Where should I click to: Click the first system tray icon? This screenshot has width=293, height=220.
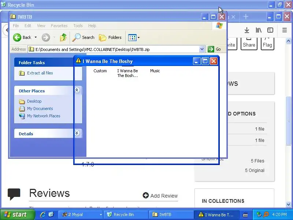coord(259,214)
